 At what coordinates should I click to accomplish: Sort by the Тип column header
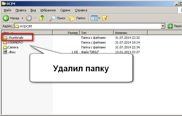point(96,33)
